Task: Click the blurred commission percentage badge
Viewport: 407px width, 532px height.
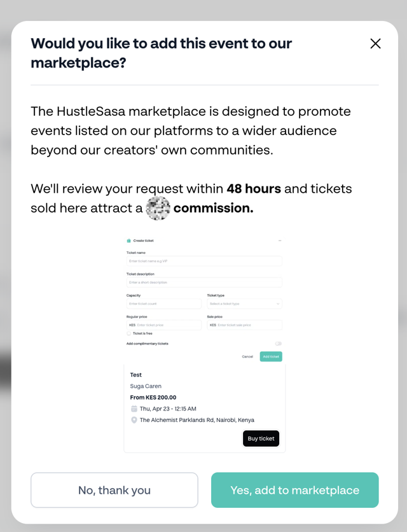Action: click(158, 208)
